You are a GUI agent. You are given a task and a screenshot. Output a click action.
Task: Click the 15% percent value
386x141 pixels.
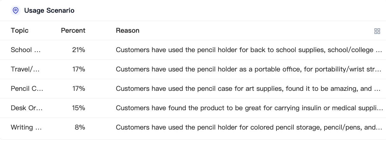pos(79,108)
